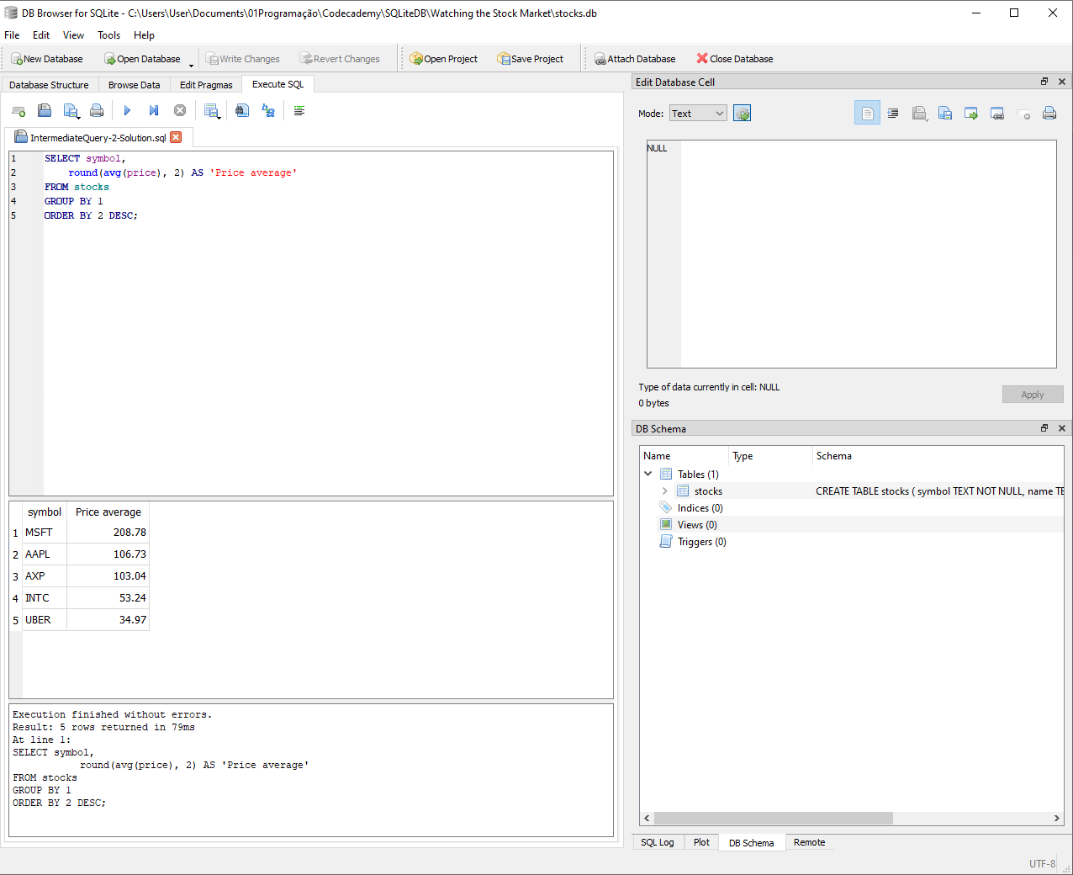
Task: Click the print icon in SQL toolbar
Action: pos(97,110)
